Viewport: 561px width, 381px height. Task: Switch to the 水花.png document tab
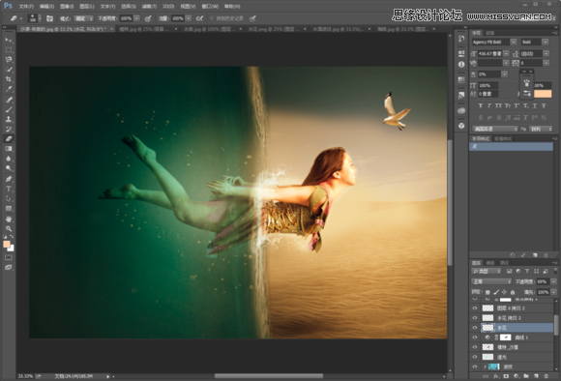[x=273, y=29]
